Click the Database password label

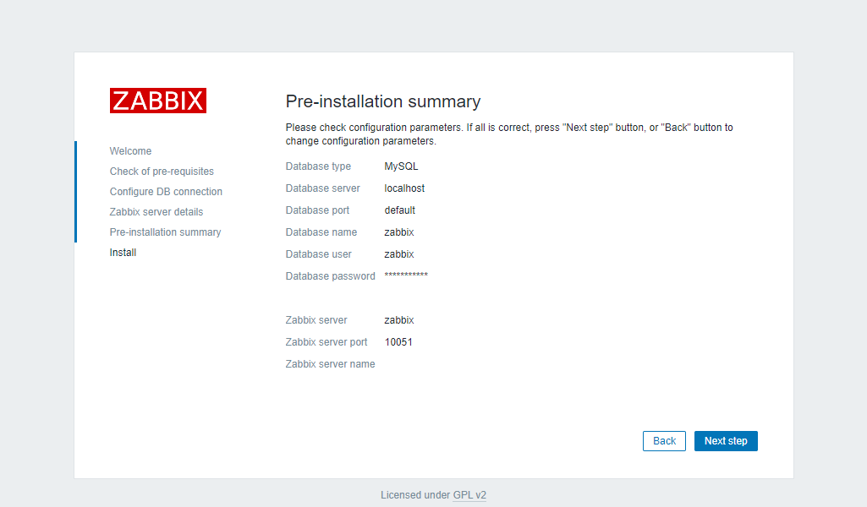[331, 276]
